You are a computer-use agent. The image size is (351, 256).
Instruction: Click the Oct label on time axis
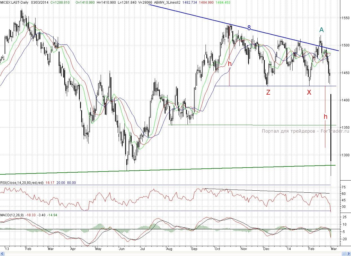tap(217, 249)
